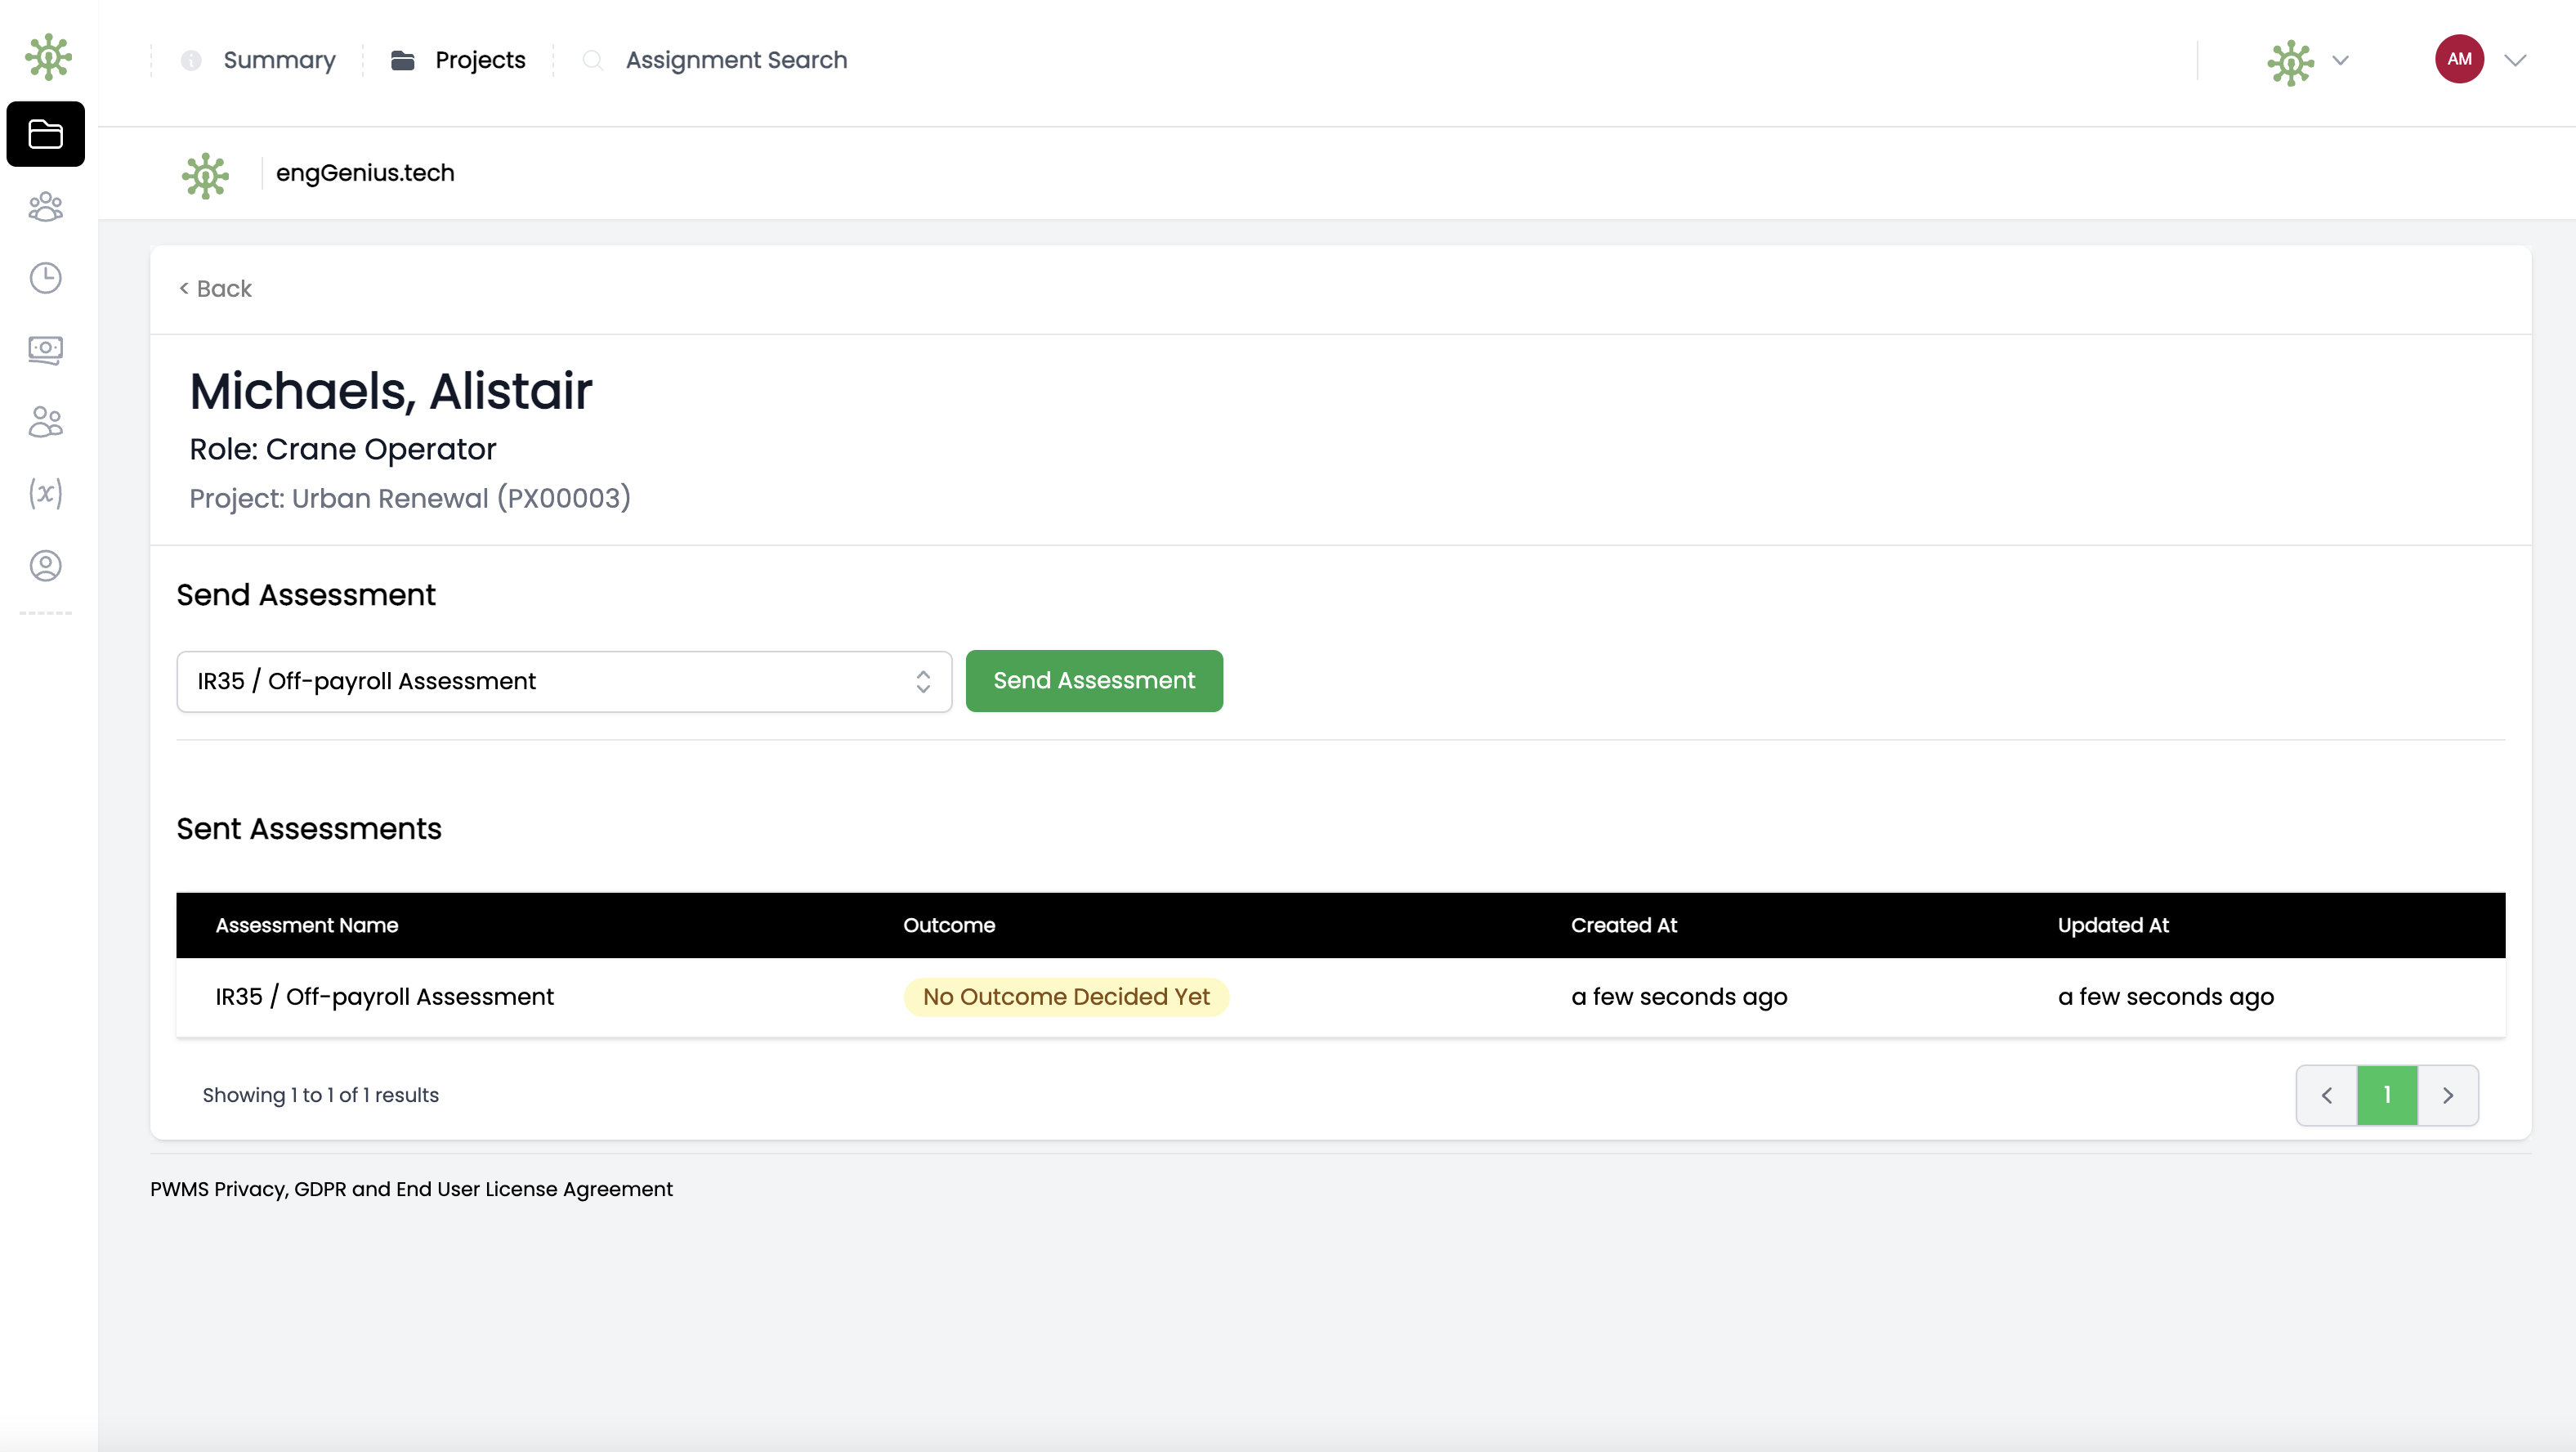Open the clock timesheets icon in sidebar
Screen dimensions: 2576x1452
click(45, 277)
